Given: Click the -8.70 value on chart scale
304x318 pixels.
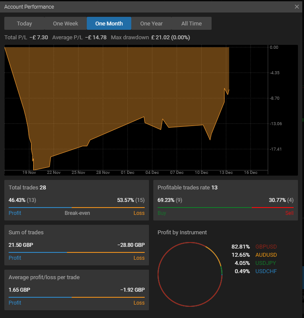Looking at the screenshot, I should [x=275, y=98].
